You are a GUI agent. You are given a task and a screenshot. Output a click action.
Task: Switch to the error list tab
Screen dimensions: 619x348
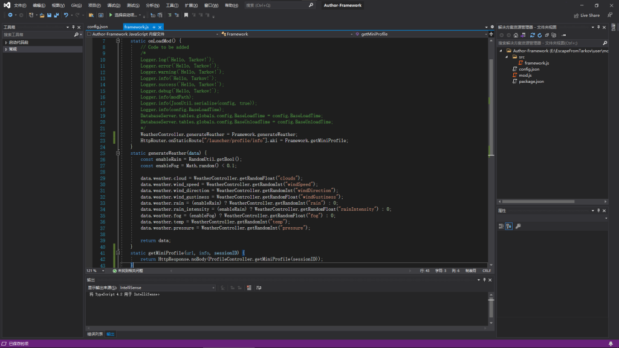pyautogui.click(x=95, y=334)
